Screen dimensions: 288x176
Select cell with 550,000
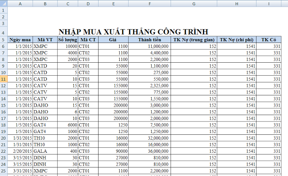(x=149, y=79)
